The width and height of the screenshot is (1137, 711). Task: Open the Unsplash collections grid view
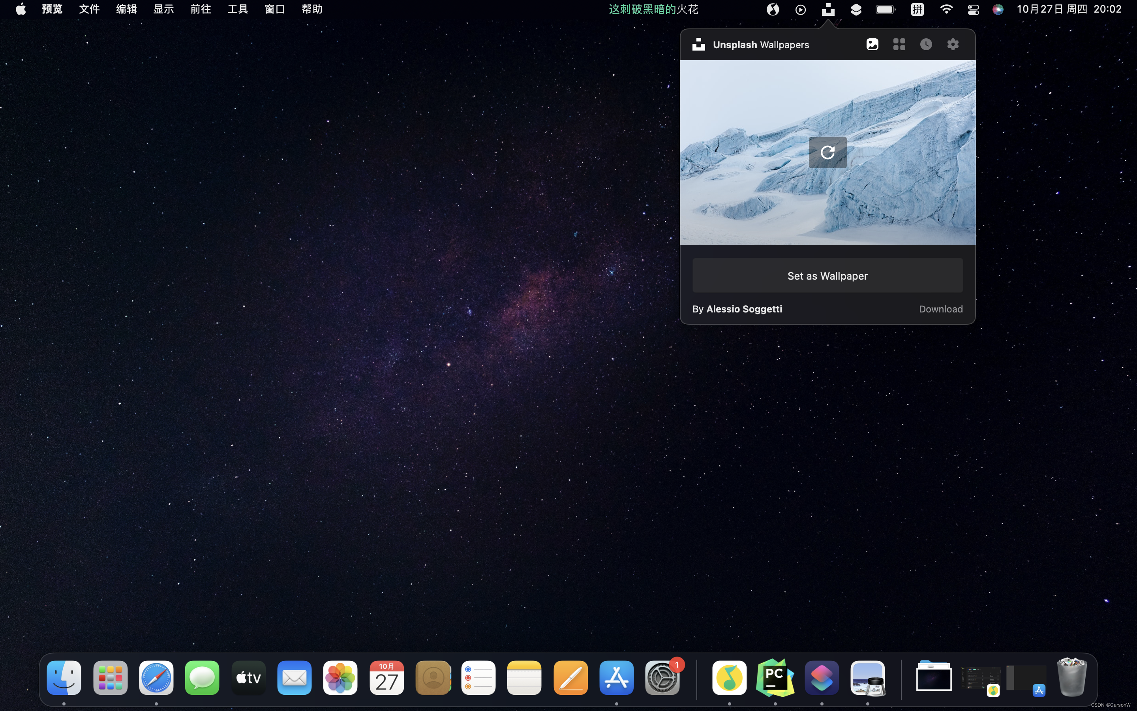click(x=899, y=44)
